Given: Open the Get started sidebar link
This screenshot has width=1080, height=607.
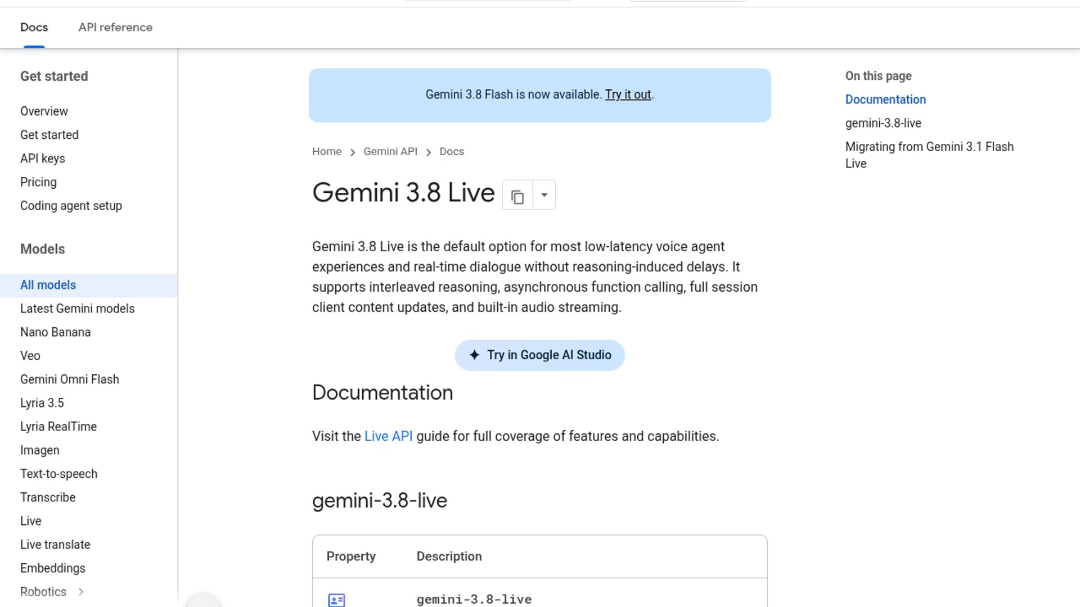Looking at the screenshot, I should point(49,135).
